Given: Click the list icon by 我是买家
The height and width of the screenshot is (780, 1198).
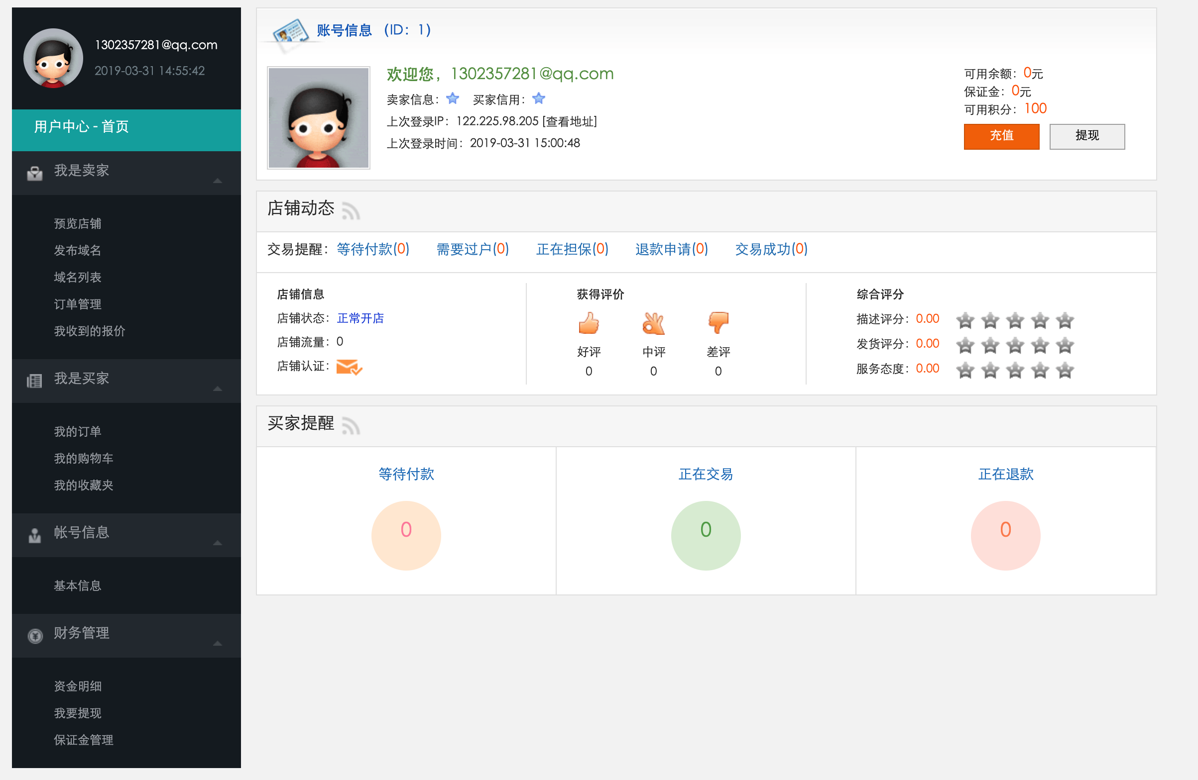Looking at the screenshot, I should click(x=34, y=381).
